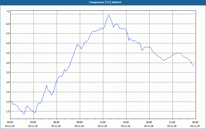Select the 4,5 y-axis value
The height and width of the screenshot is (129, 206).
(8, 53)
